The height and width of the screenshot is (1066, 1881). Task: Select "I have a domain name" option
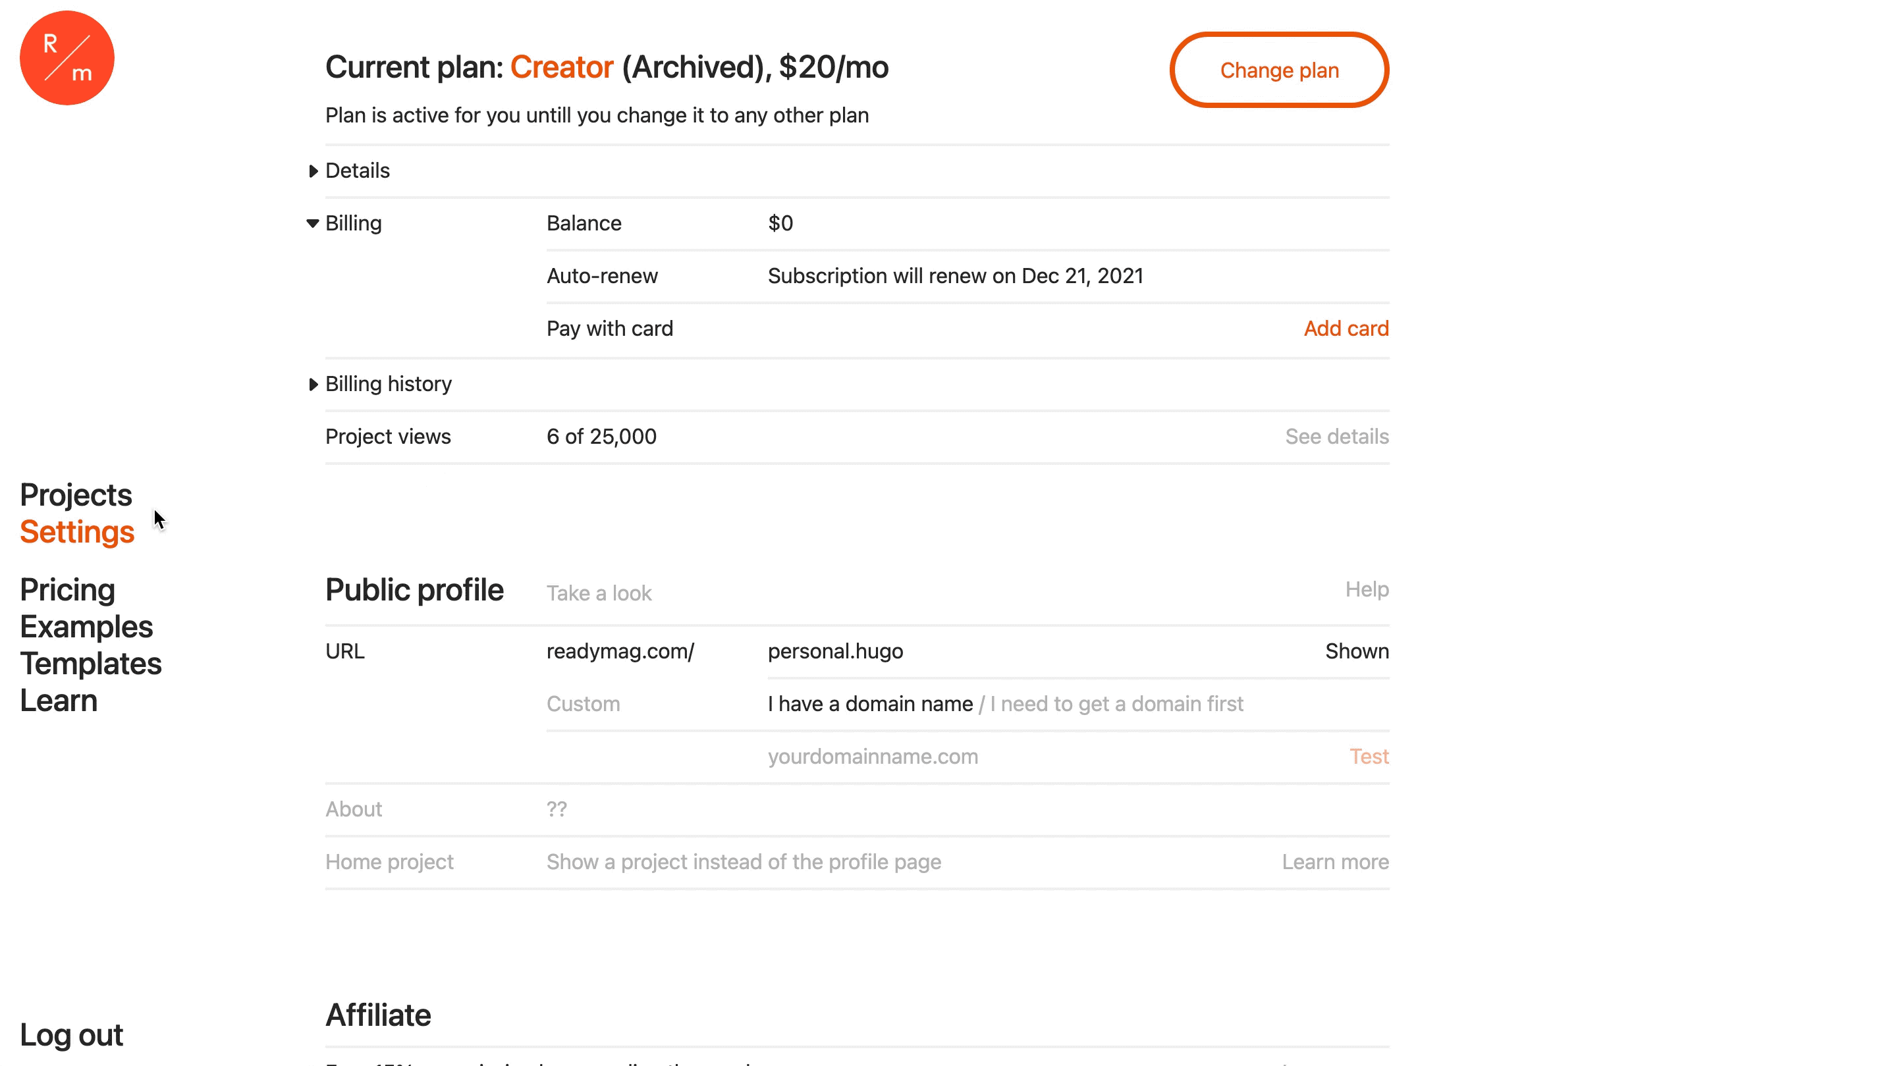[x=870, y=703]
